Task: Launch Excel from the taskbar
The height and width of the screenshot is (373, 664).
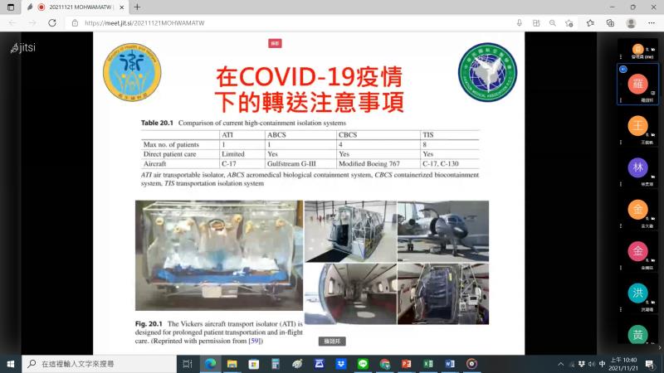Action: tap(428, 363)
